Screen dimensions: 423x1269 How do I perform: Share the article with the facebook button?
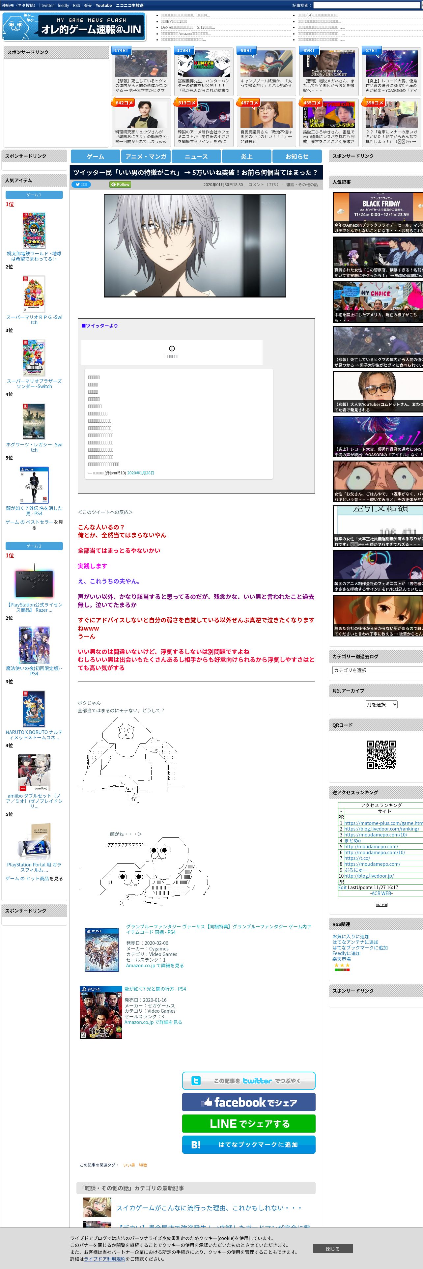(249, 1102)
